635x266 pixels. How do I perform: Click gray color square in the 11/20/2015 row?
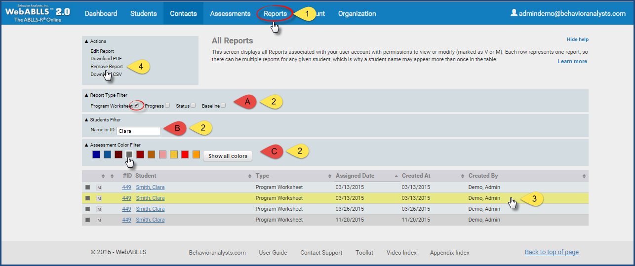[87, 220]
